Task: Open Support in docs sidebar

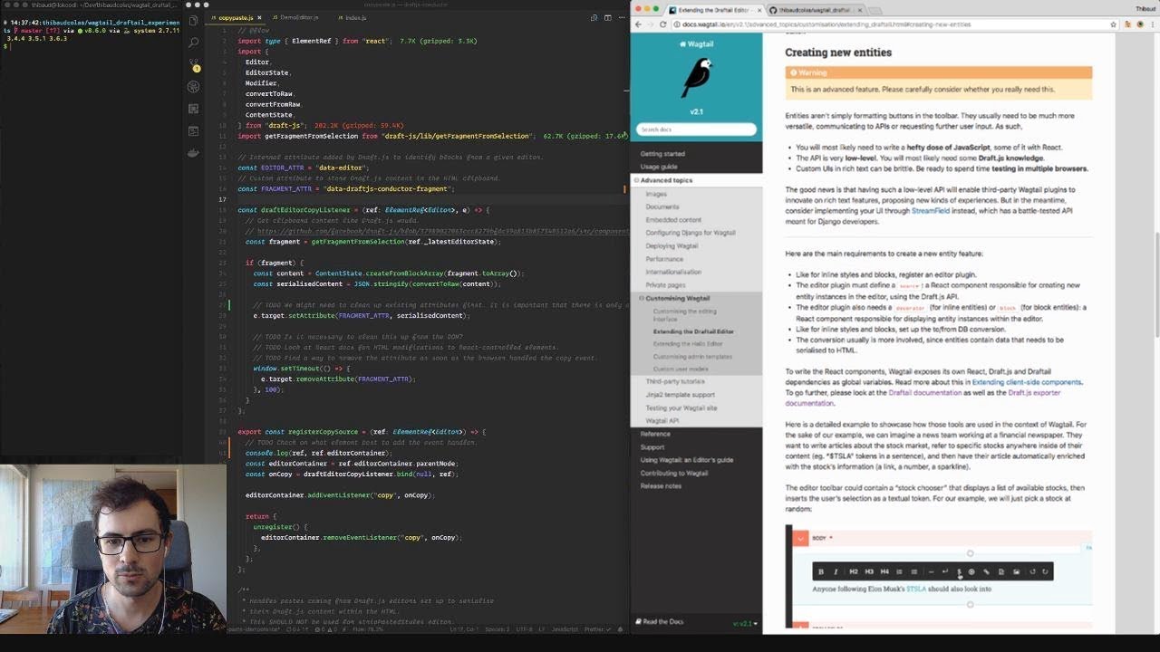Action: [x=652, y=447]
